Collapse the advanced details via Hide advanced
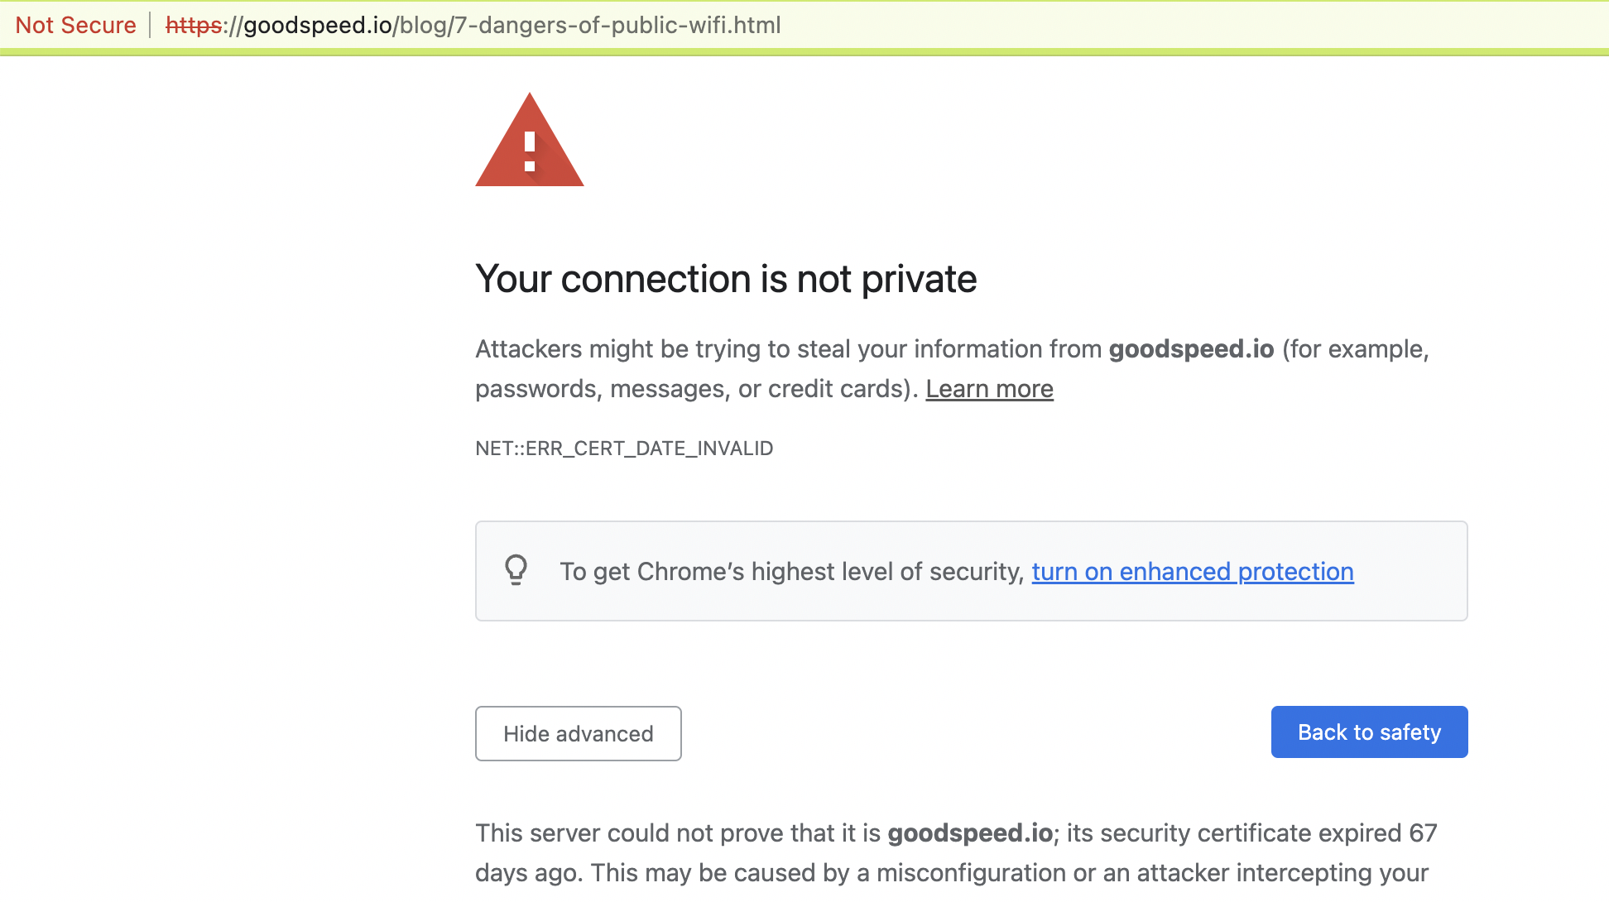This screenshot has width=1609, height=902. (578, 733)
